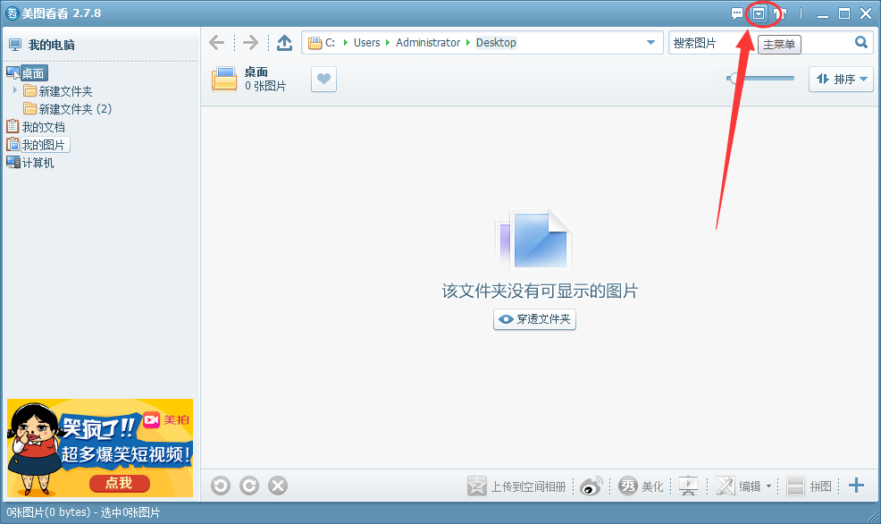Image resolution: width=881 pixels, height=524 pixels.
Task: Rotate images left with the rotate icon
Action: point(220,485)
